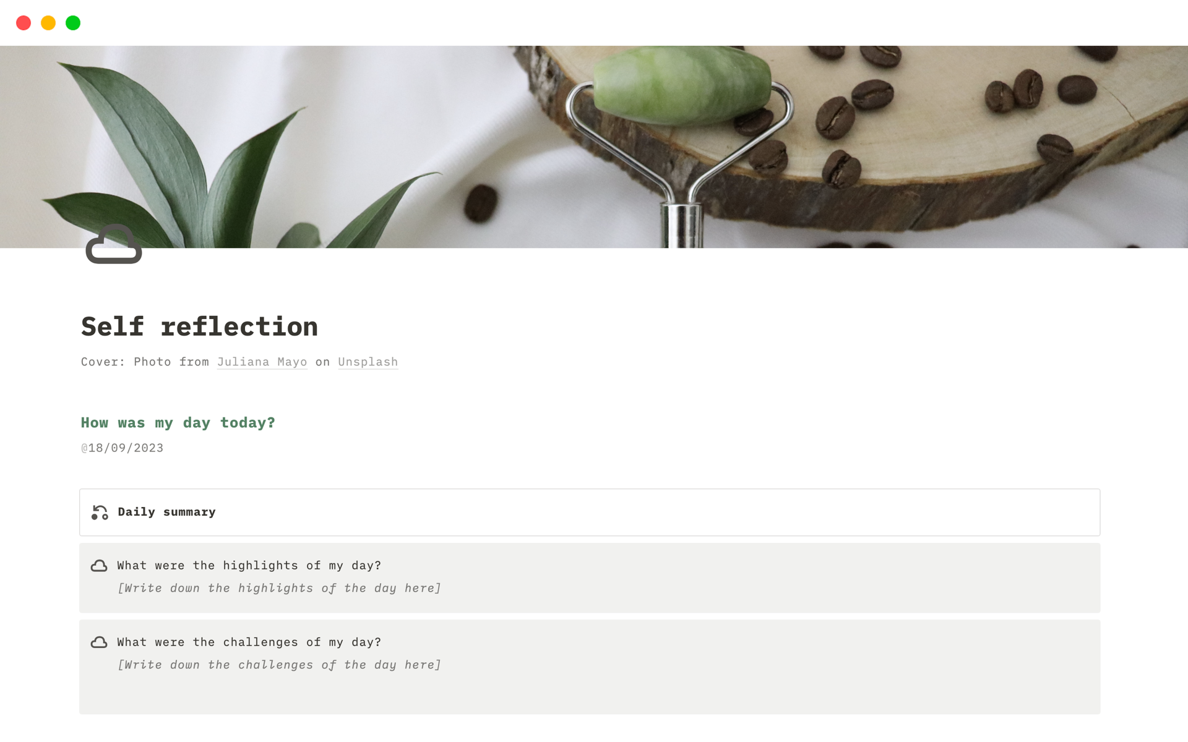This screenshot has width=1188, height=742.
Task: Follow the Unsplash link
Action: coord(368,362)
